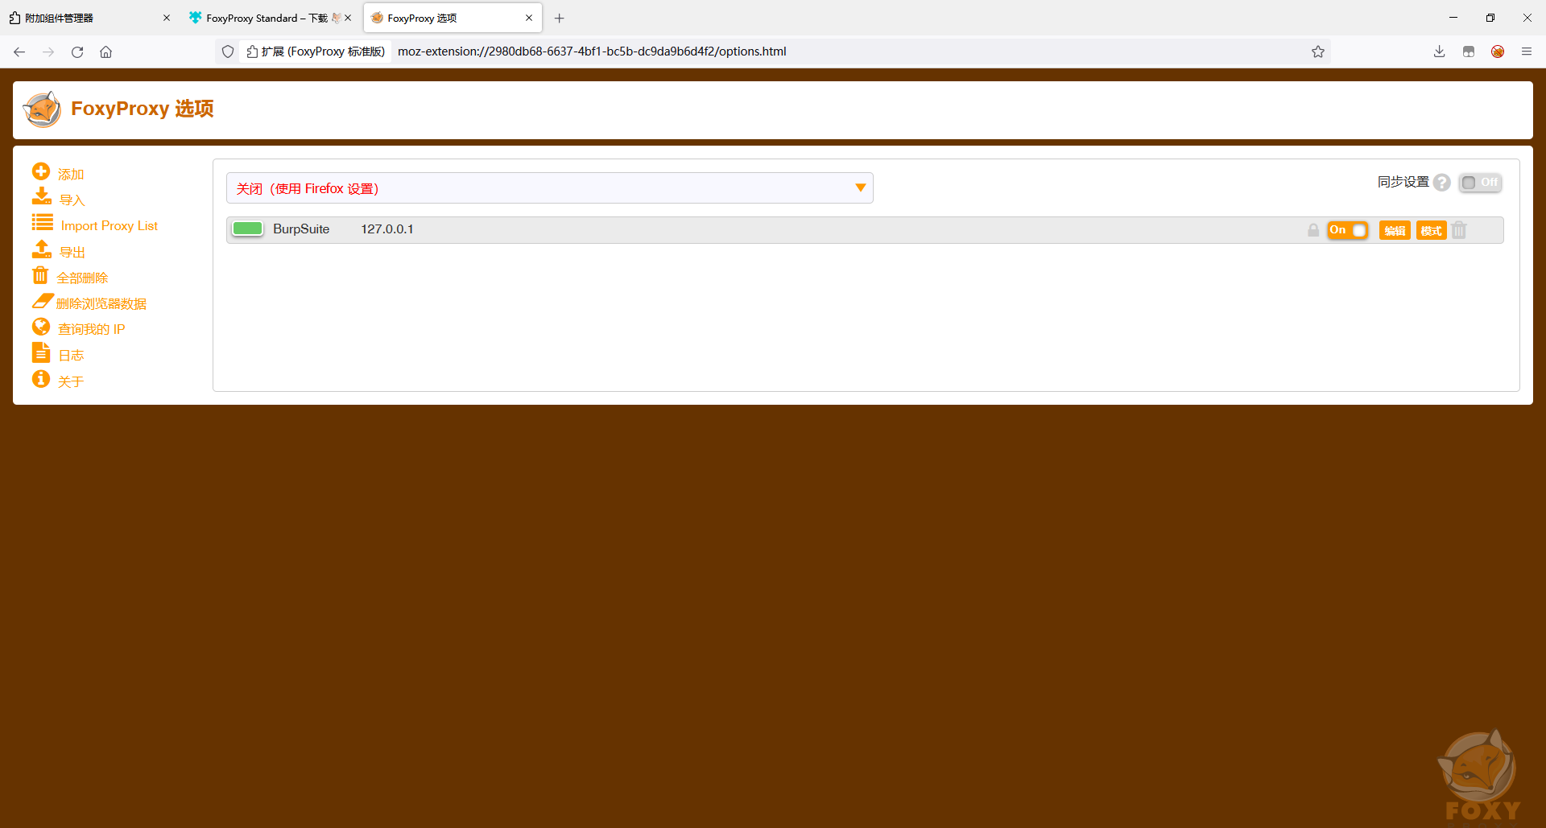The image size is (1546, 828).
Task: Click the About info icon
Action: pos(41,379)
